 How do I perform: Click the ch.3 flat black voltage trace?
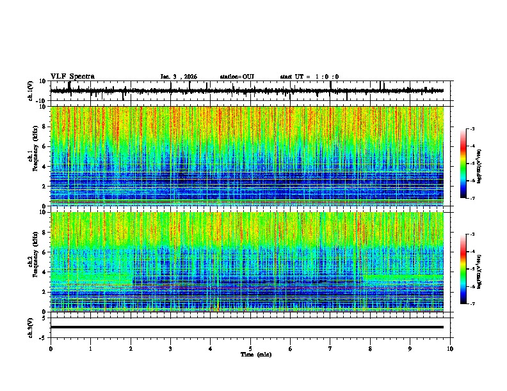click(x=247, y=327)
